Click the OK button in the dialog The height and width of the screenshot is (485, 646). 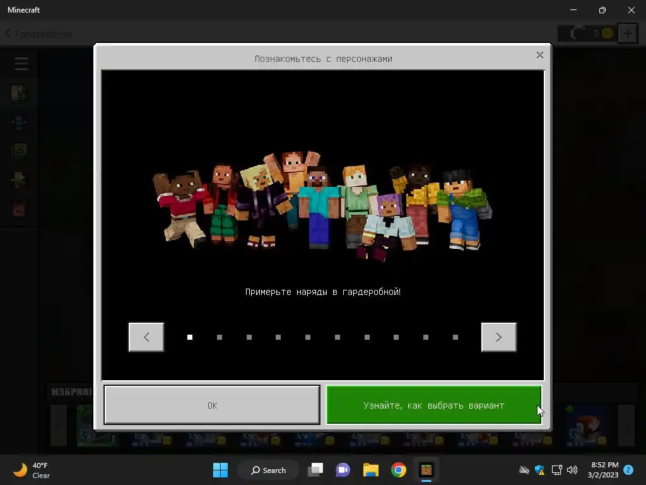[212, 405]
